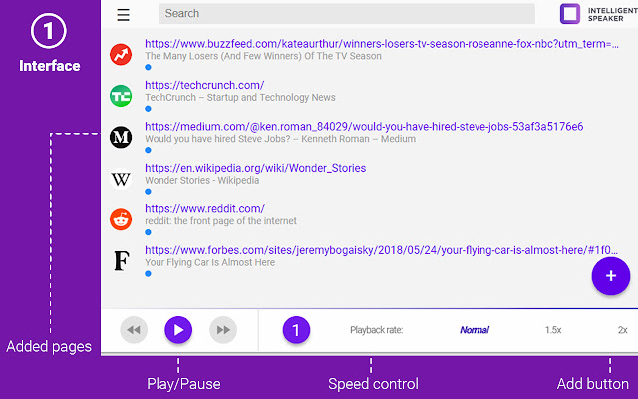Click the Wikipedia site icon
Image resolution: width=638 pixels, height=399 pixels.
coord(121,179)
